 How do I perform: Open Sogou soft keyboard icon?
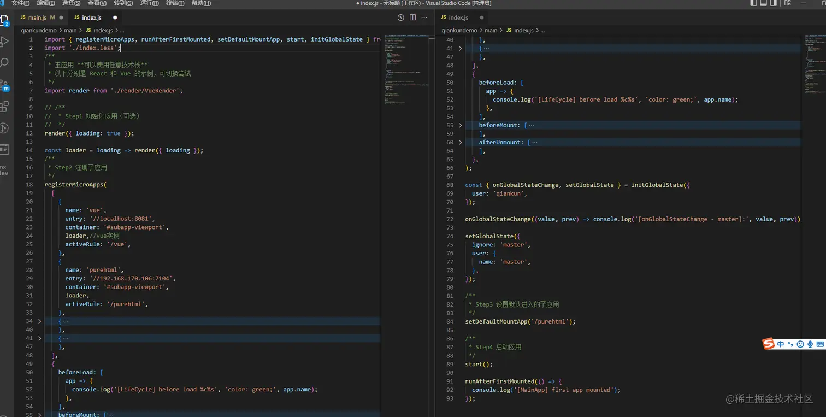click(x=820, y=344)
